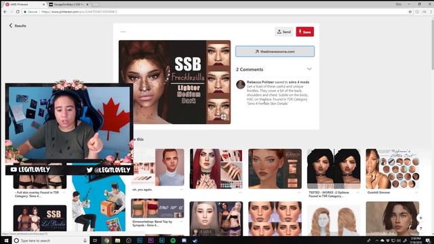
Task: Click the Secure padlock site info
Action: [31, 12]
